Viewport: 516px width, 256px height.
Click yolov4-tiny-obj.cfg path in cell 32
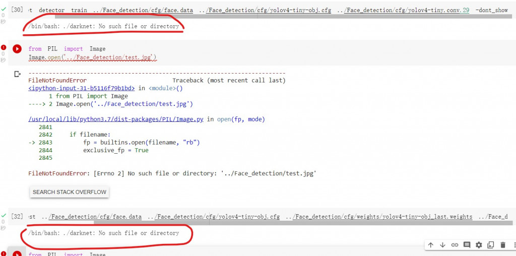click(214, 217)
